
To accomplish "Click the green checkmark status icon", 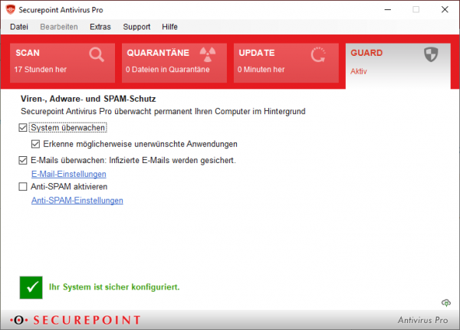I will click(31, 287).
